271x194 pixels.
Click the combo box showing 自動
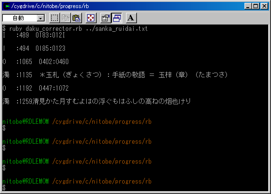click(x=24, y=18)
